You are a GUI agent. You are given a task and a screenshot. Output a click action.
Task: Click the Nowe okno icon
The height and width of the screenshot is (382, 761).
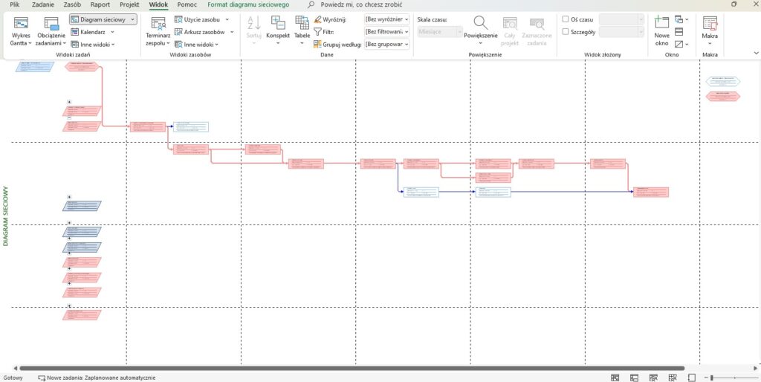click(661, 23)
